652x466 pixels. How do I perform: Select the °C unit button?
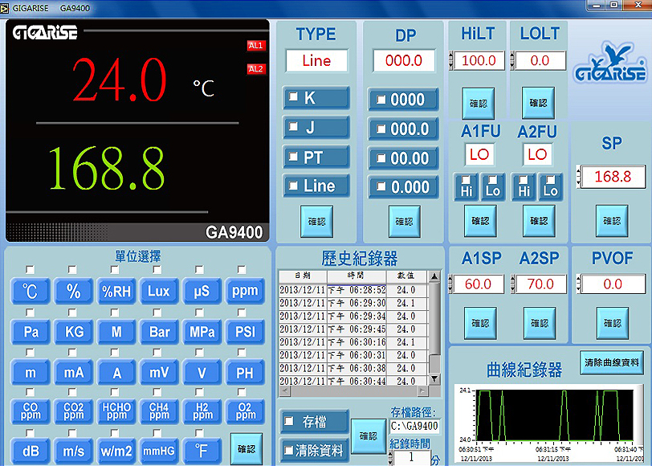31,291
